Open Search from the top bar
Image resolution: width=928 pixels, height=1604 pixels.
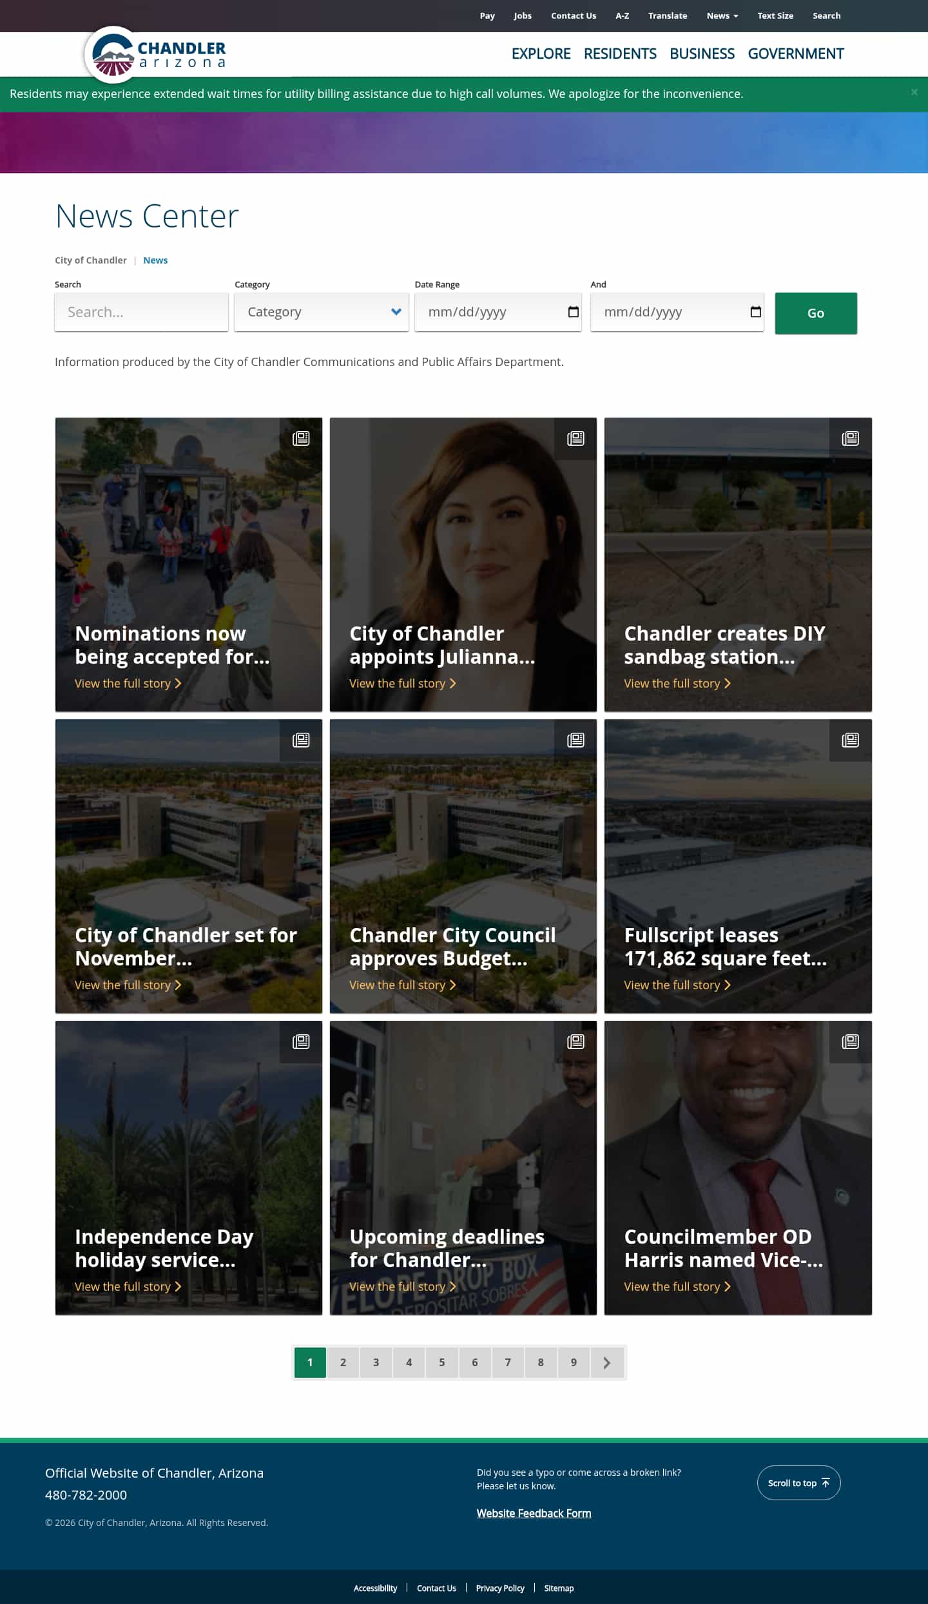[826, 15]
